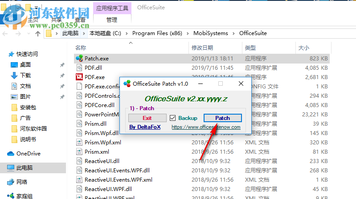
Task: Open 说明书 folder in navigation pane
Action: click(x=28, y=139)
